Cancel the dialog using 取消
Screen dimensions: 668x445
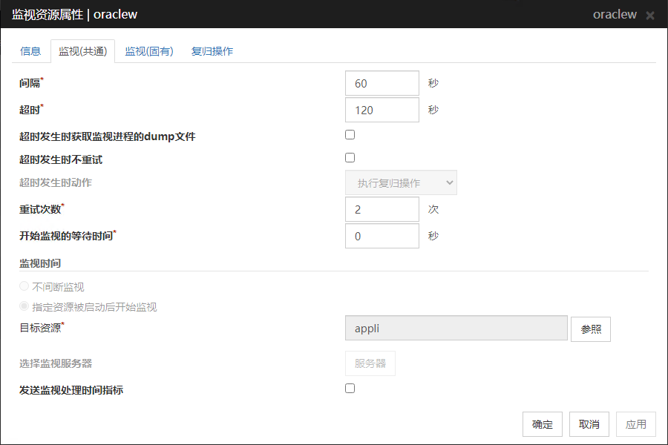point(589,424)
